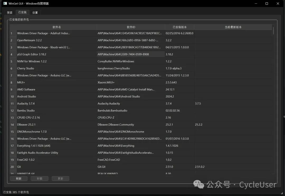
Task: Click the 刷新 button
Action: [19, 179]
